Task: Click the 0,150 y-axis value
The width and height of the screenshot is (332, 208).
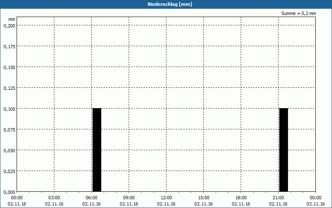Action: pos(9,67)
